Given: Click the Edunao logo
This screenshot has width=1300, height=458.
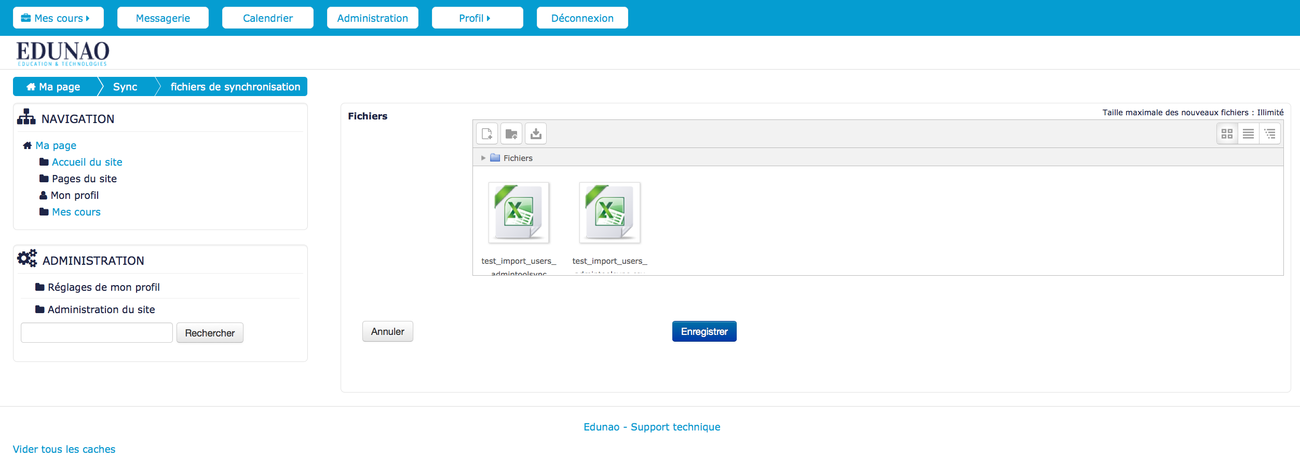Looking at the screenshot, I should (x=62, y=53).
